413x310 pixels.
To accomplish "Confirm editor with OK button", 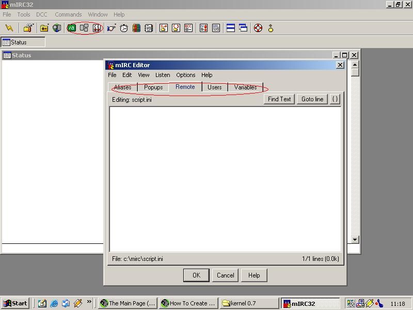I will coord(196,275).
